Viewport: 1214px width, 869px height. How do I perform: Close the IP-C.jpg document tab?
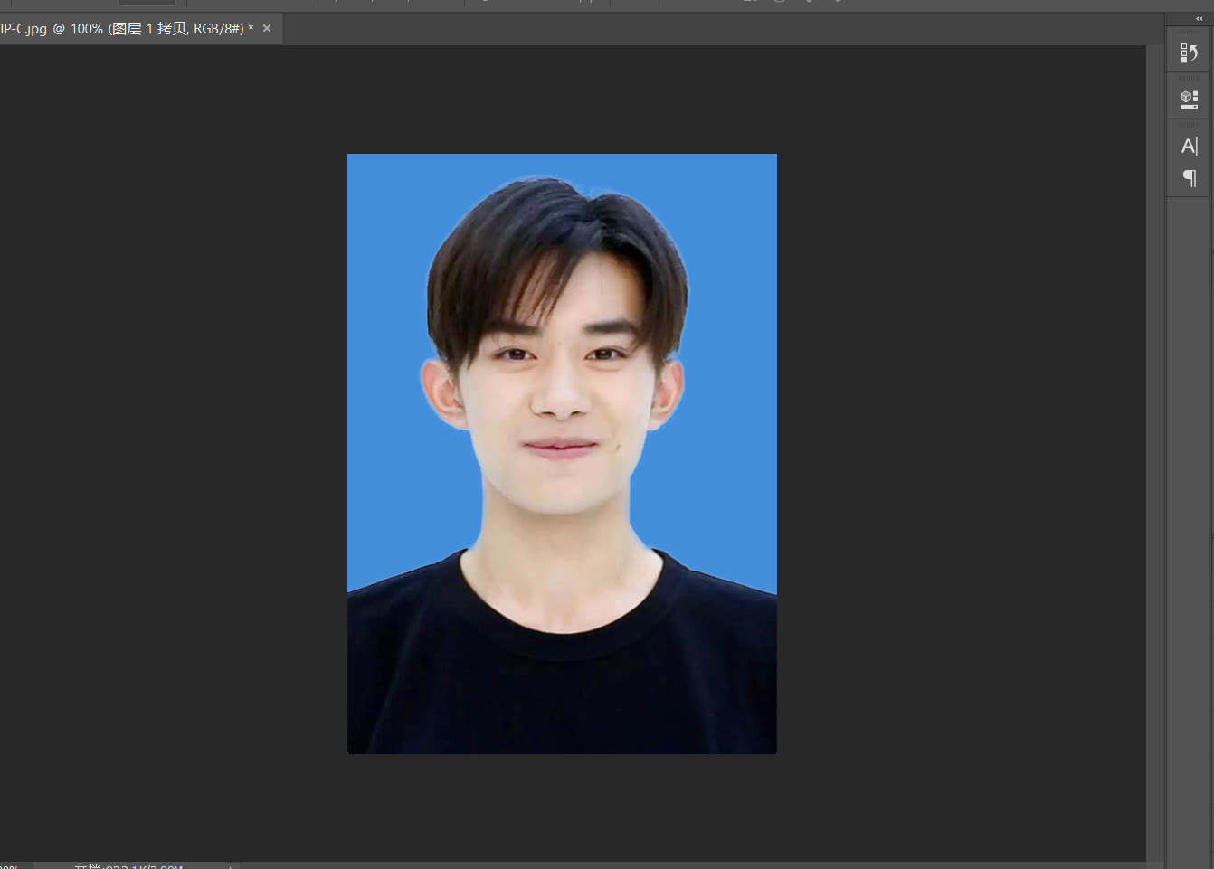tap(267, 28)
